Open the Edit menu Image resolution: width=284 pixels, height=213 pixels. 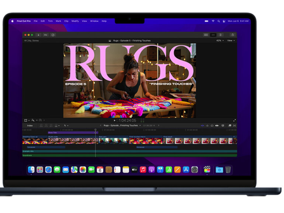[x=43, y=21]
